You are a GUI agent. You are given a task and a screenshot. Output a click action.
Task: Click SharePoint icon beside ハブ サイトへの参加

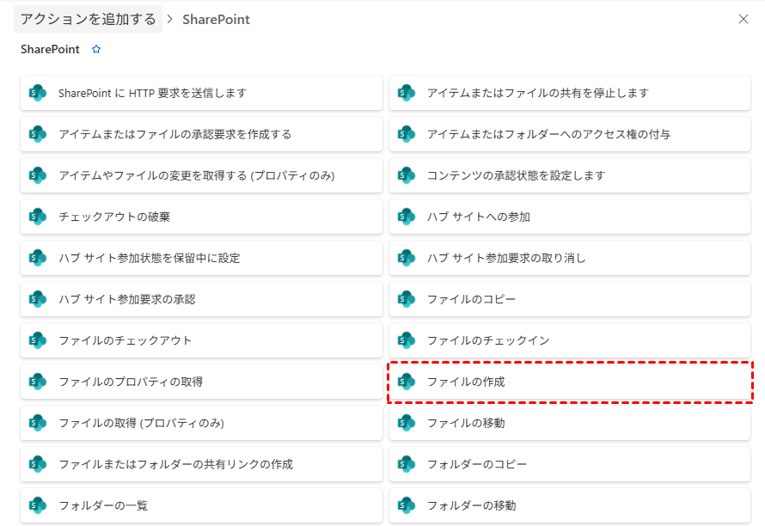click(x=407, y=217)
